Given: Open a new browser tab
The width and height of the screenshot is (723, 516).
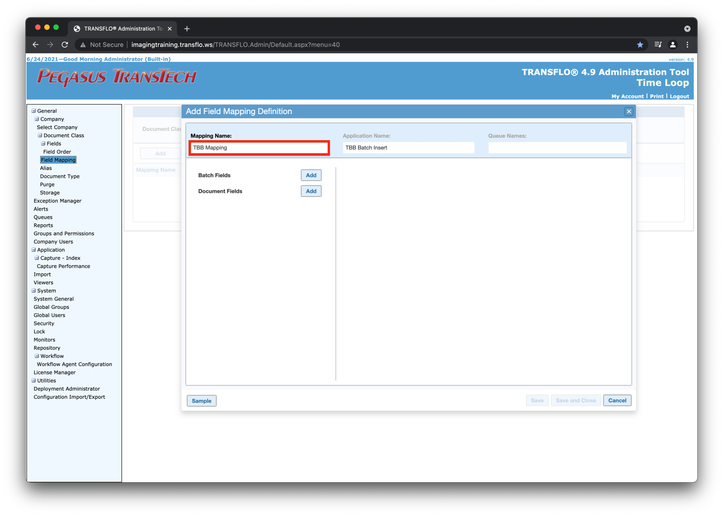Looking at the screenshot, I should coord(187,29).
